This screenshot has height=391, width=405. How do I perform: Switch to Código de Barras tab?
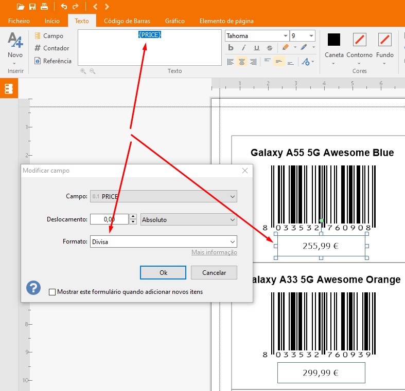click(127, 21)
